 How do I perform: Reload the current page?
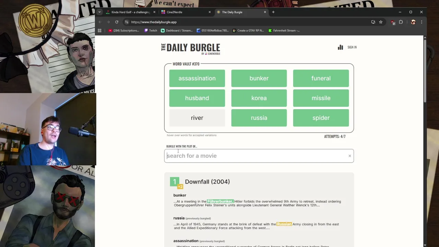tap(117, 22)
